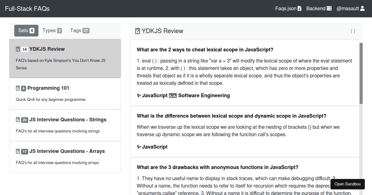Click the icon next to Programming 101 set
Viewport: 372px width, 195px height.
(18, 88)
